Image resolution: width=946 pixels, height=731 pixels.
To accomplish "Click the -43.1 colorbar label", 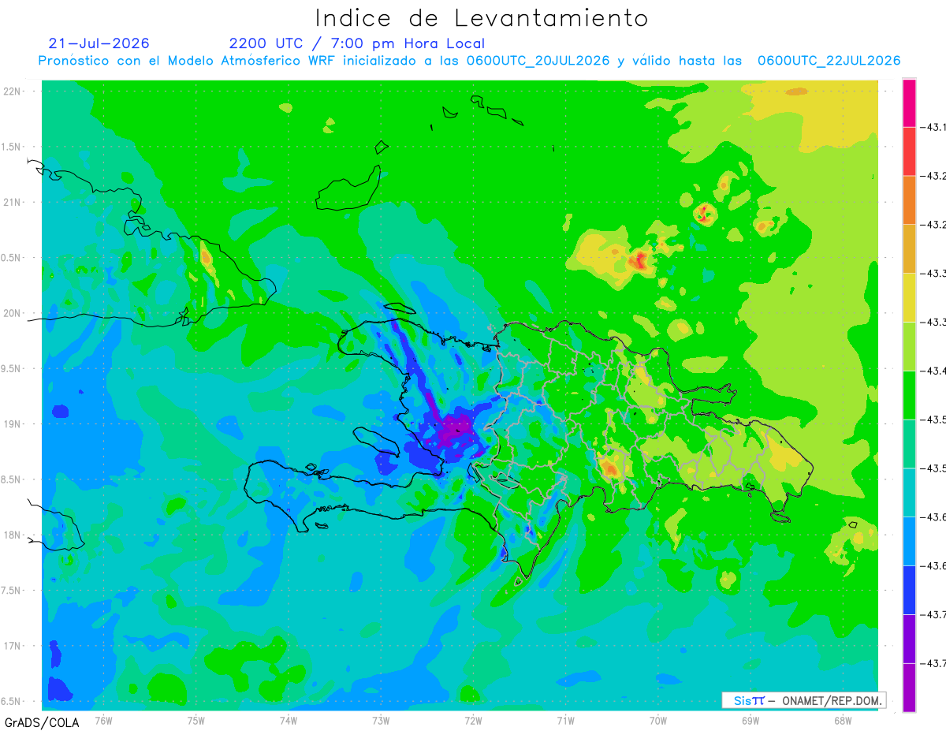I will [934, 127].
